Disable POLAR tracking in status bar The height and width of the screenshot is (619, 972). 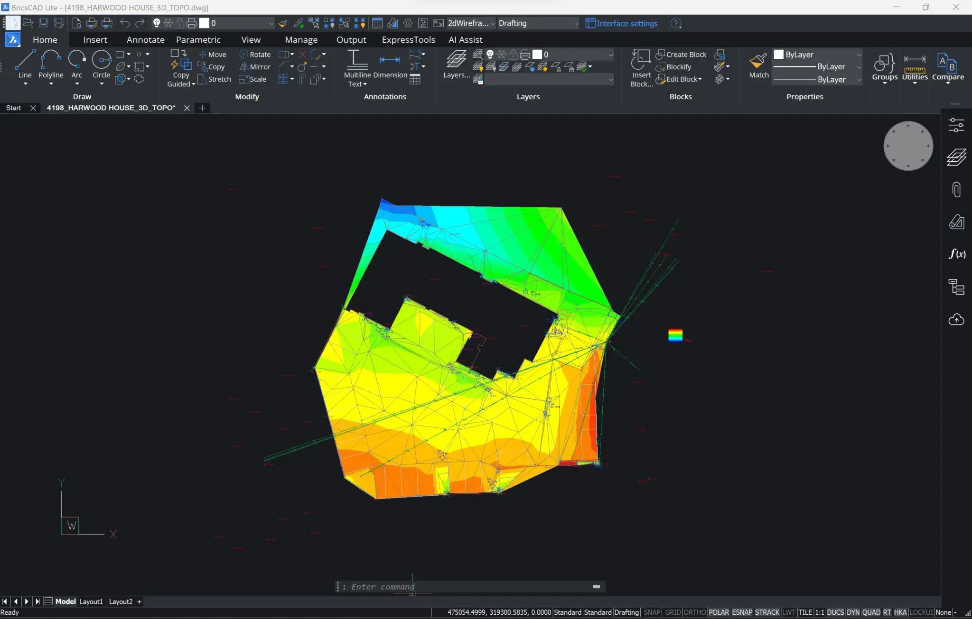[719, 612]
